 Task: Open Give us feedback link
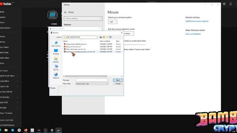point(193,34)
